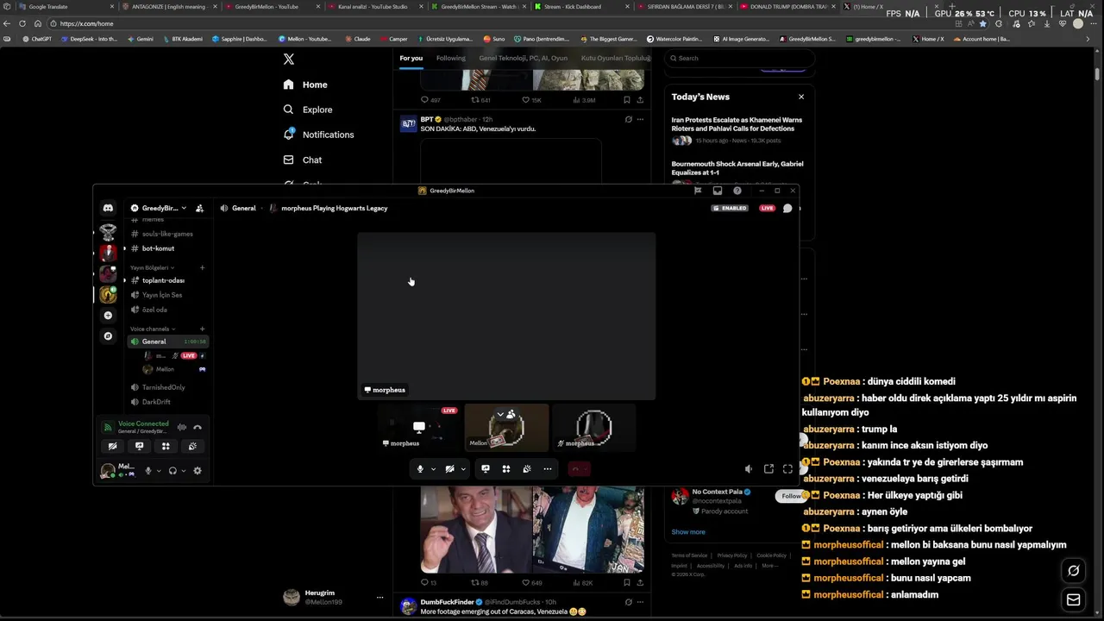1104x621 pixels.
Task: Open Discord inbox icon in title bar
Action: click(718, 191)
